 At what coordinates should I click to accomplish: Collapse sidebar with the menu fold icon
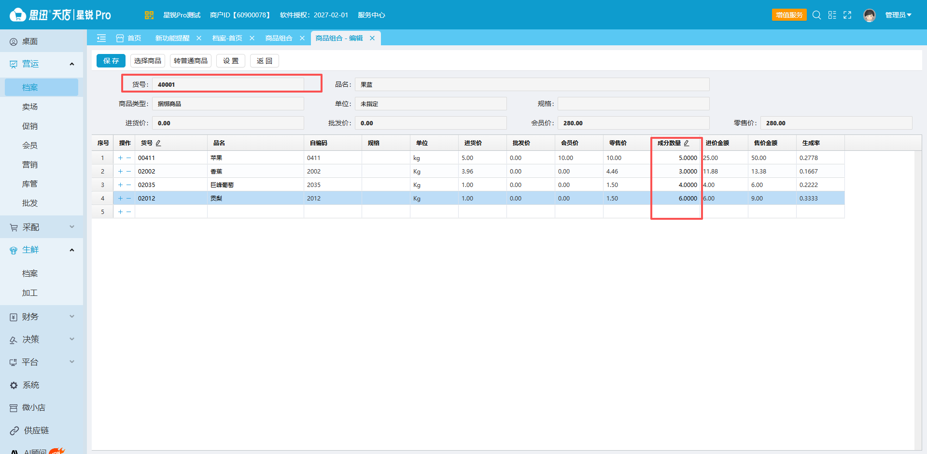click(101, 38)
